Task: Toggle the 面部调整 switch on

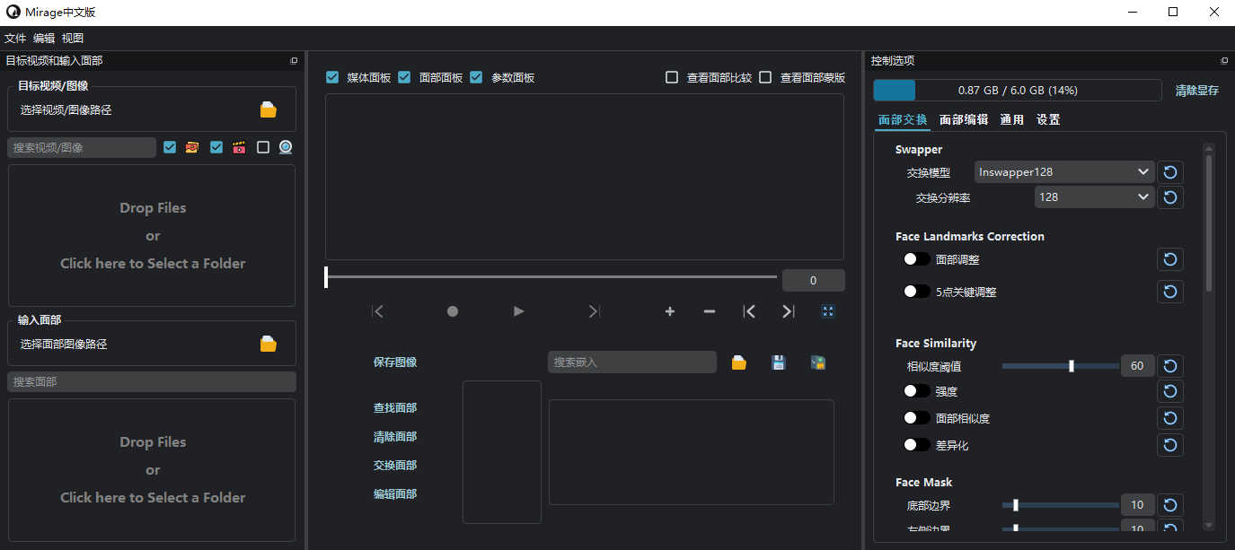Action: 916,259
